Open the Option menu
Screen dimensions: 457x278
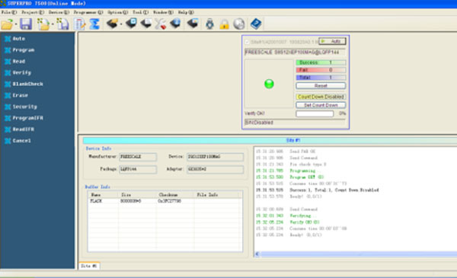click(118, 12)
